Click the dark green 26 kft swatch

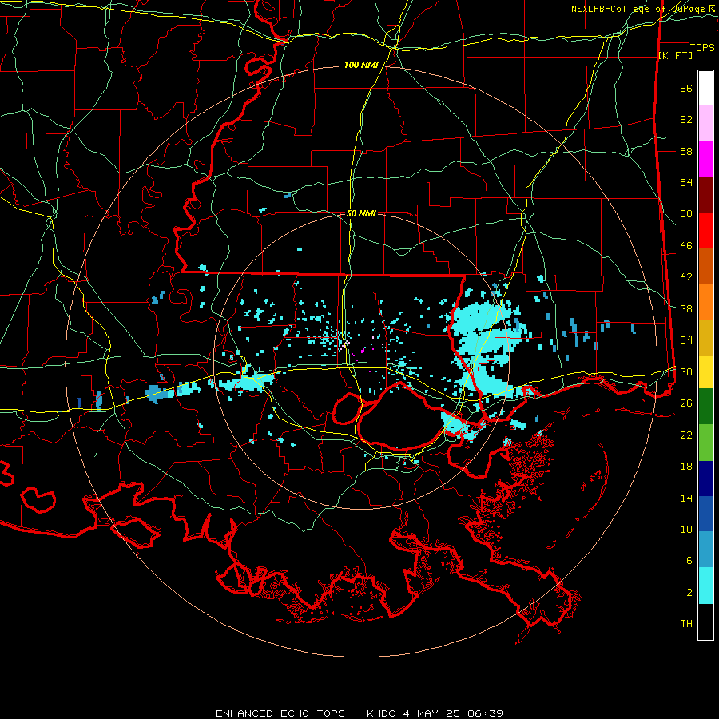click(x=705, y=407)
